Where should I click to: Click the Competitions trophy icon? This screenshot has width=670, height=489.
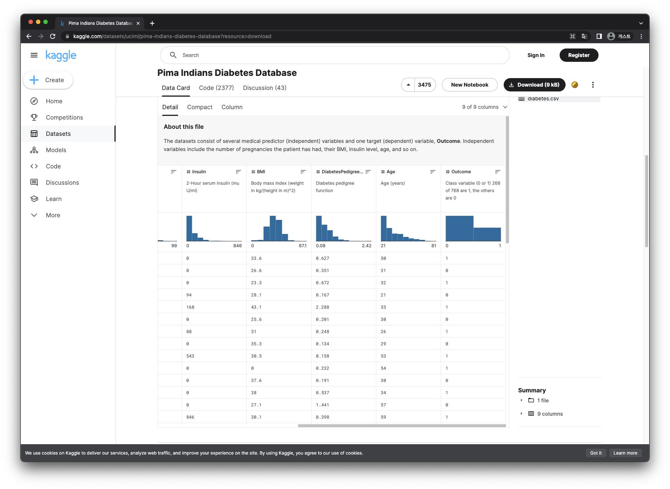34,117
